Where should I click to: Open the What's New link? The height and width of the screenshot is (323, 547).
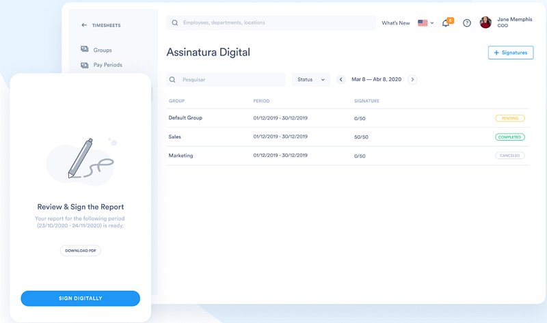[396, 23]
